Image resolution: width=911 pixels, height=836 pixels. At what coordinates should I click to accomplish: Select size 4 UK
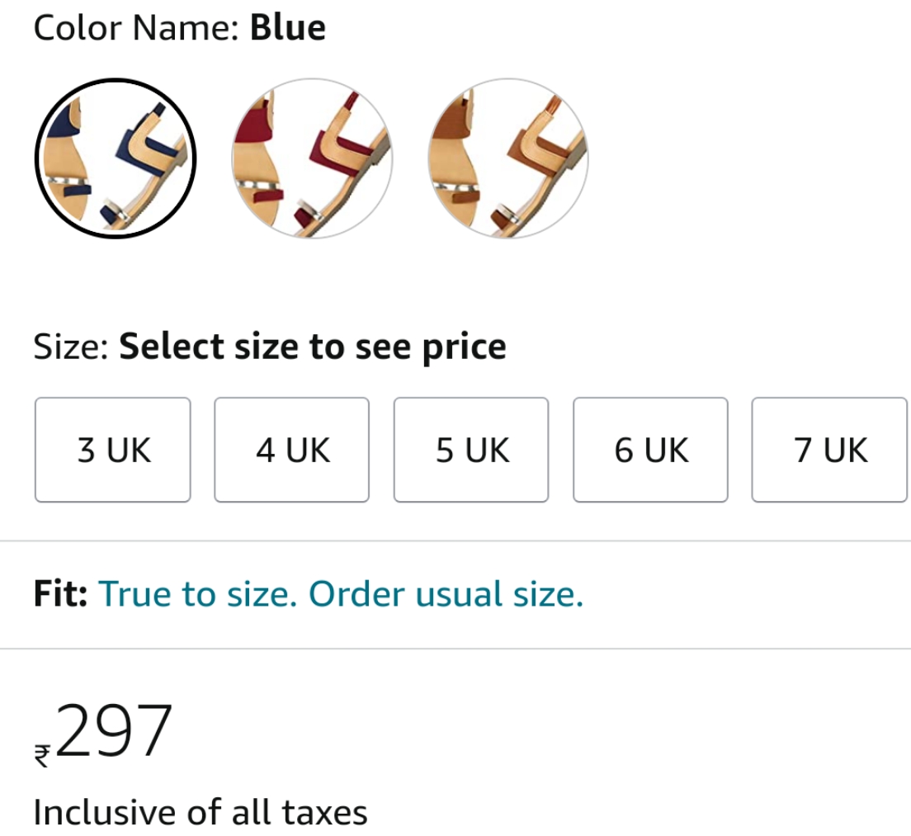point(291,450)
